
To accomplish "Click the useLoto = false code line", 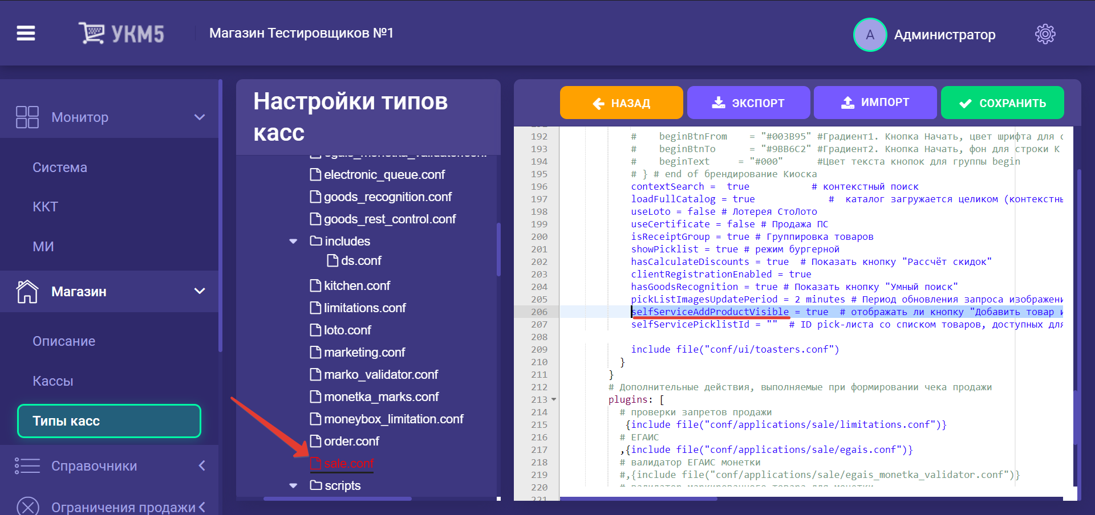I will tap(724, 211).
